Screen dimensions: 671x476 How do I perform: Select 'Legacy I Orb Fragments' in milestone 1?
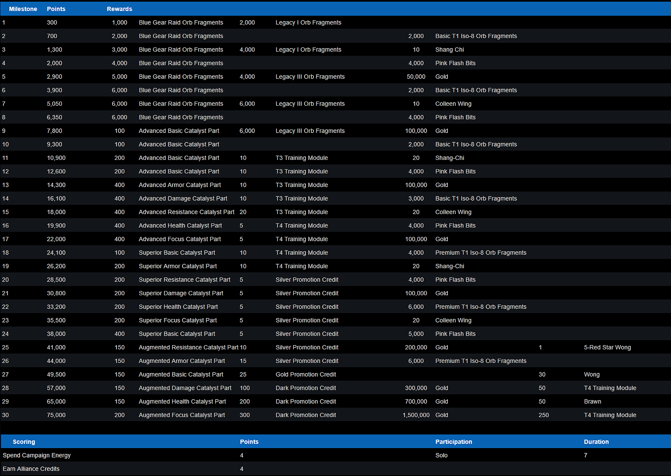pyautogui.click(x=309, y=23)
